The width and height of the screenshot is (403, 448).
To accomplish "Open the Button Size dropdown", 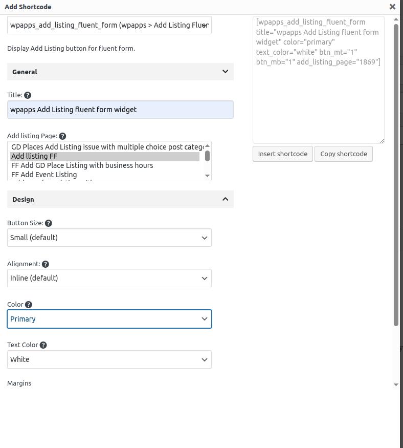I will [x=109, y=238].
